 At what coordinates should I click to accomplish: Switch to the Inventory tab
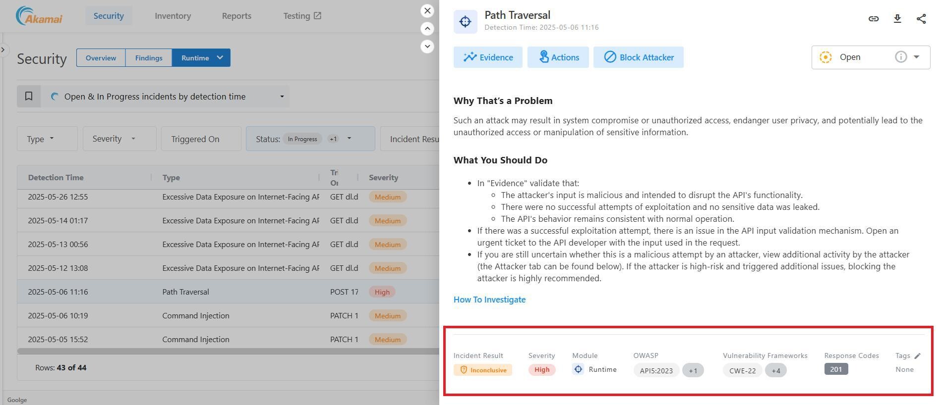173,16
